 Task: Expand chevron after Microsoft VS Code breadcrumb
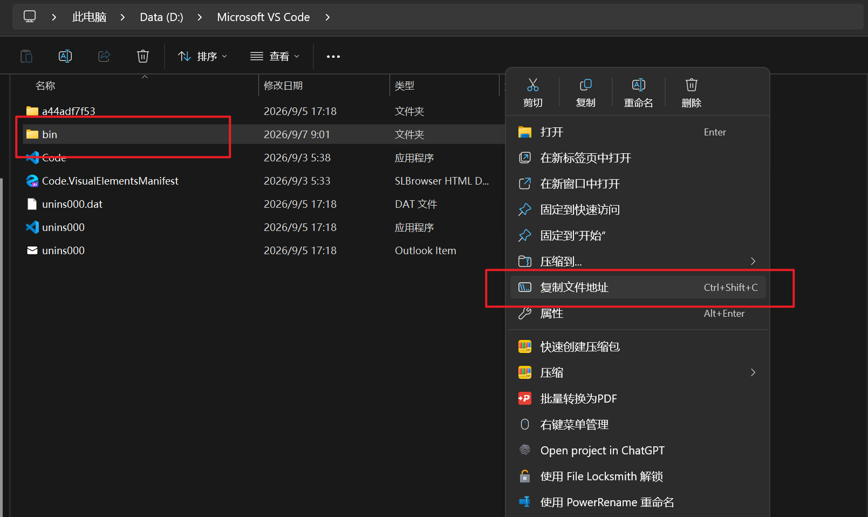click(x=327, y=17)
